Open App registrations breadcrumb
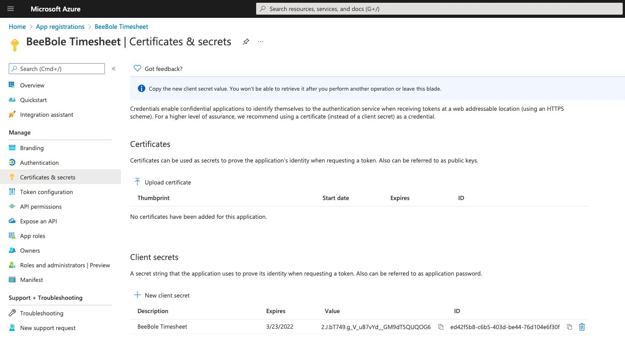This screenshot has height=352, width=625. [60, 27]
